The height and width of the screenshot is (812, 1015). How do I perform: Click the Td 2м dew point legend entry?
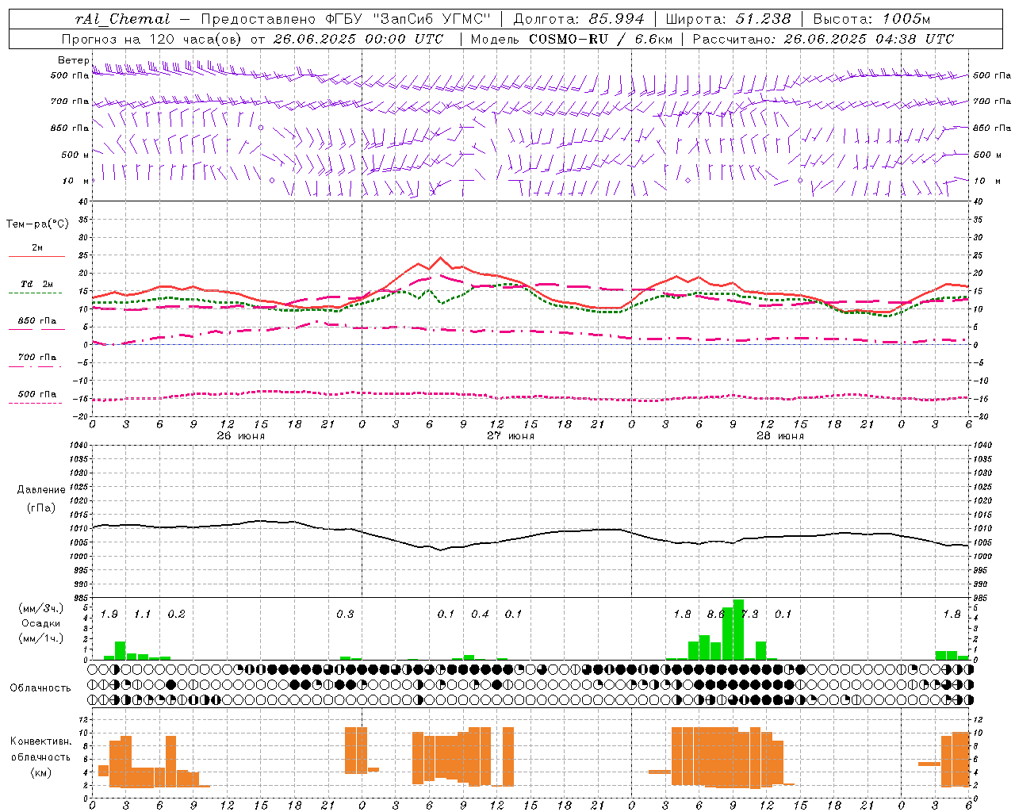tap(36, 284)
